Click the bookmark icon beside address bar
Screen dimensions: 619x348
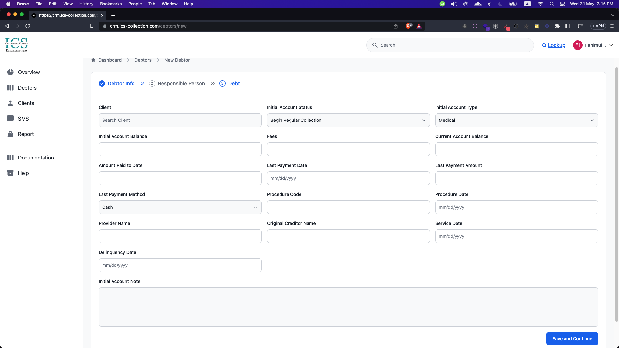92,26
